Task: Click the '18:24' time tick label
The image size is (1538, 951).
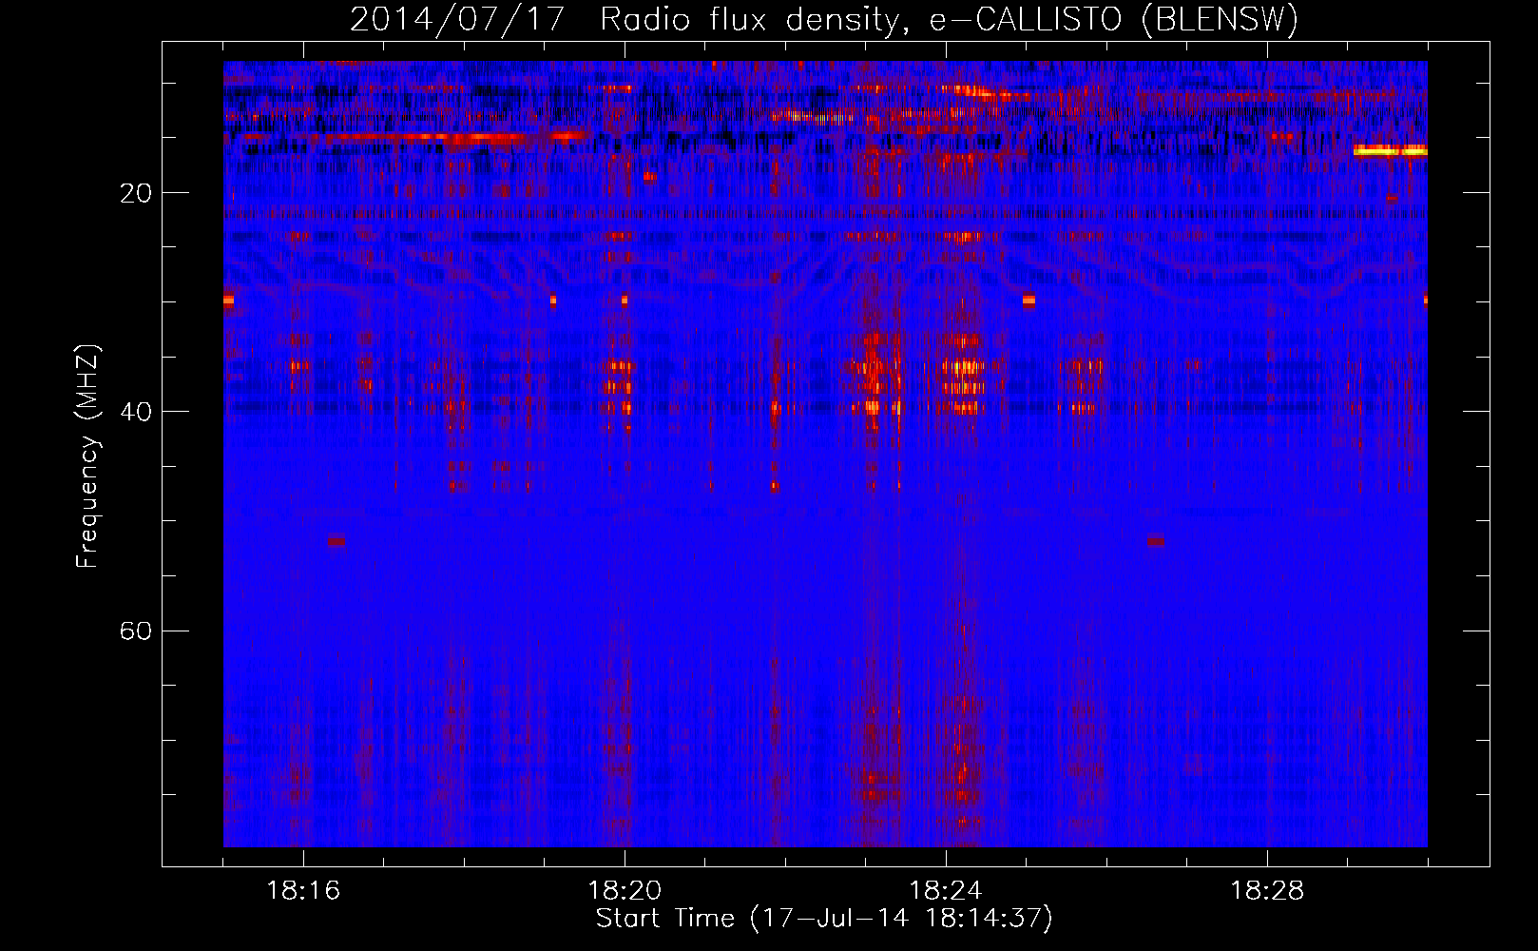Action: pyautogui.click(x=946, y=890)
